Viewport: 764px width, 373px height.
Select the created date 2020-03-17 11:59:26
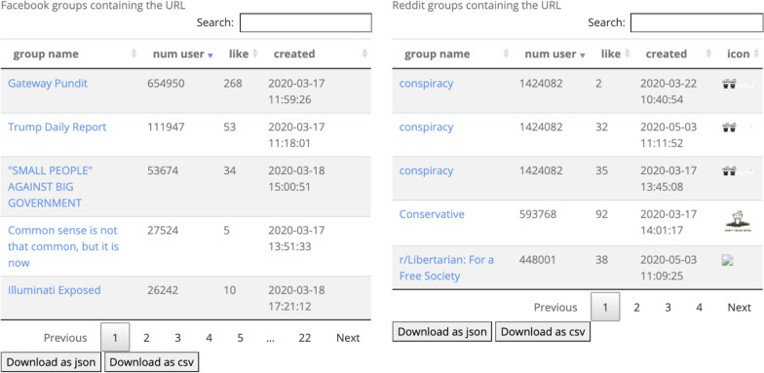click(x=296, y=92)
